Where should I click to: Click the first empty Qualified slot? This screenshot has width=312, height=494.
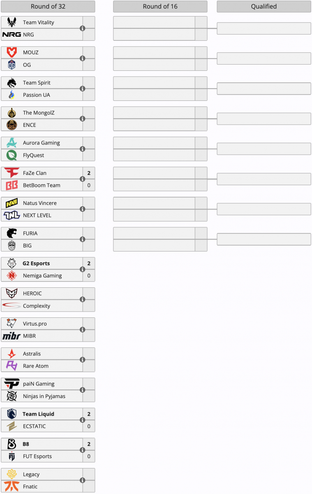pyautogui.click(x=264, y=28)
